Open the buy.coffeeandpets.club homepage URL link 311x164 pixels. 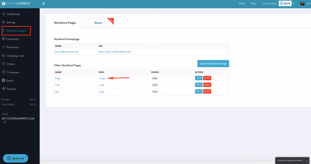tap(115, 52)
